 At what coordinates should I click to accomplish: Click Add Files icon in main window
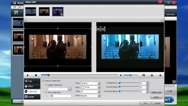pos(16,12)
